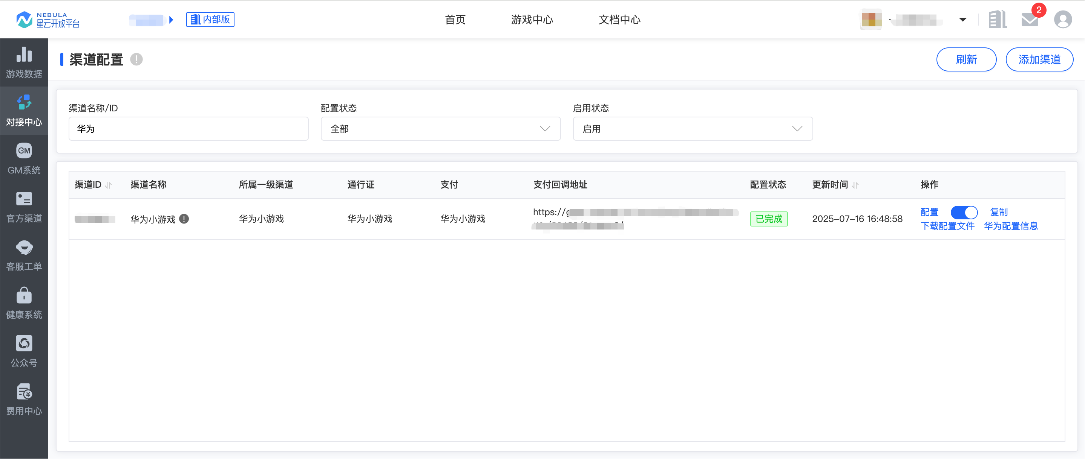The width and height of the screenshot is (1085, 459).
Task: Click the info icon beside 渠道配置 title
Action: coord(136,60)
